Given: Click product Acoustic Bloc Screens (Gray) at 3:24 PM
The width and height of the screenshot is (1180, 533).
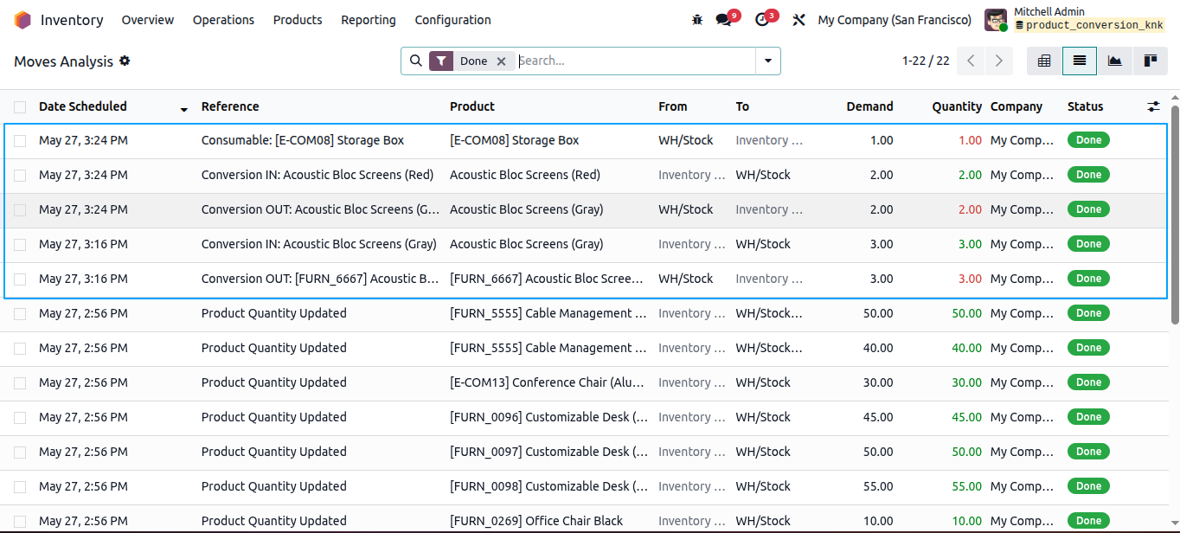Looking at the screenshot, I should coord(527,209).
